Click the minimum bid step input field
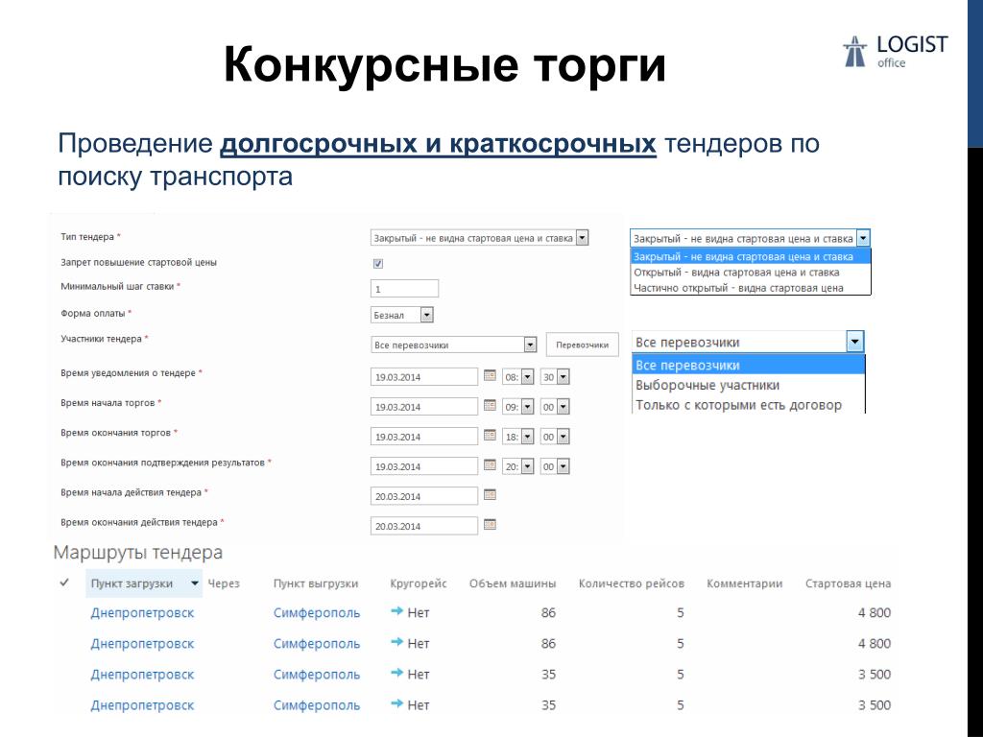Viewport: 983px width, 737px height. coord(404,289)
